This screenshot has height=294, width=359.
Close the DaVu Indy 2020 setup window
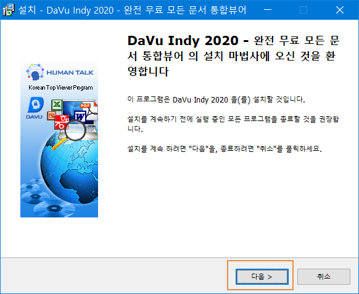coord(340,10)
